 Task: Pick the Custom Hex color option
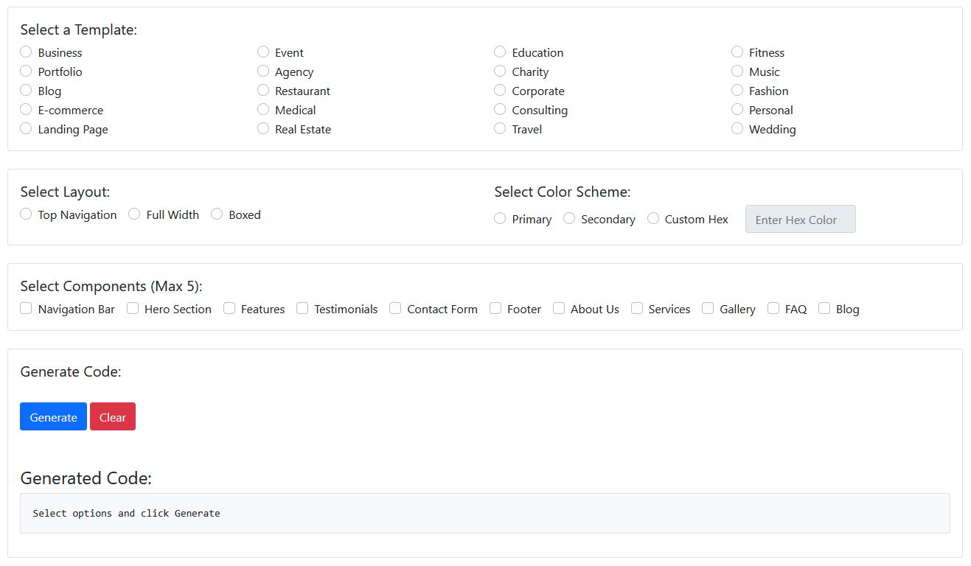[653, 218]
